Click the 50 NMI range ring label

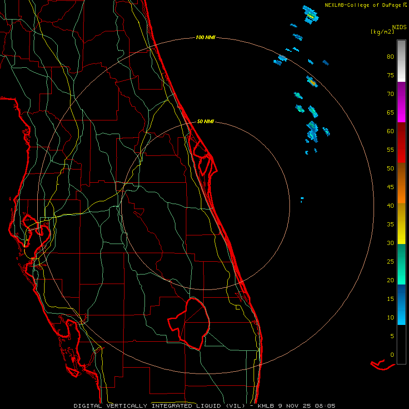[x=205, y=121]
